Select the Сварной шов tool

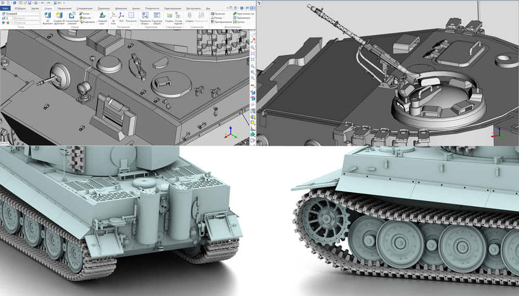(102, 18)
